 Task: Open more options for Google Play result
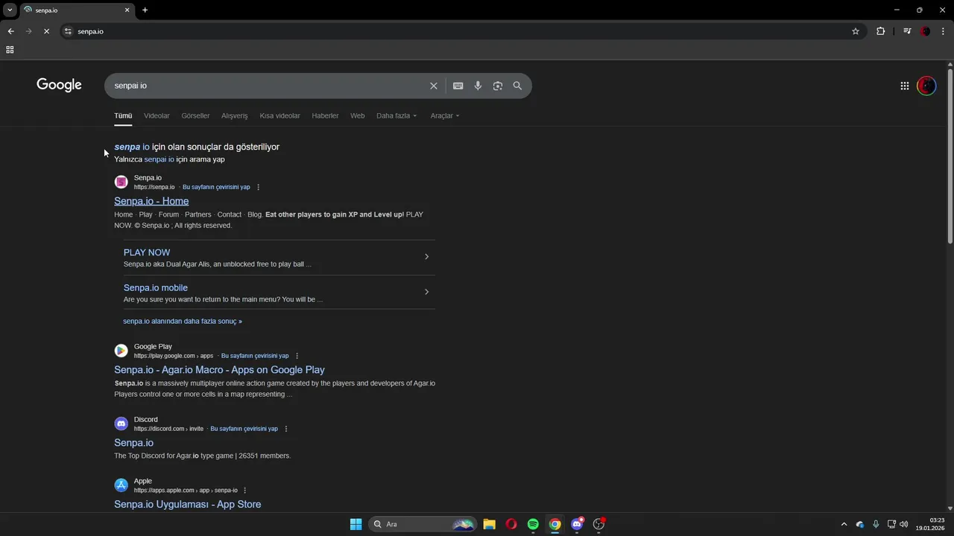coord(297,356)
